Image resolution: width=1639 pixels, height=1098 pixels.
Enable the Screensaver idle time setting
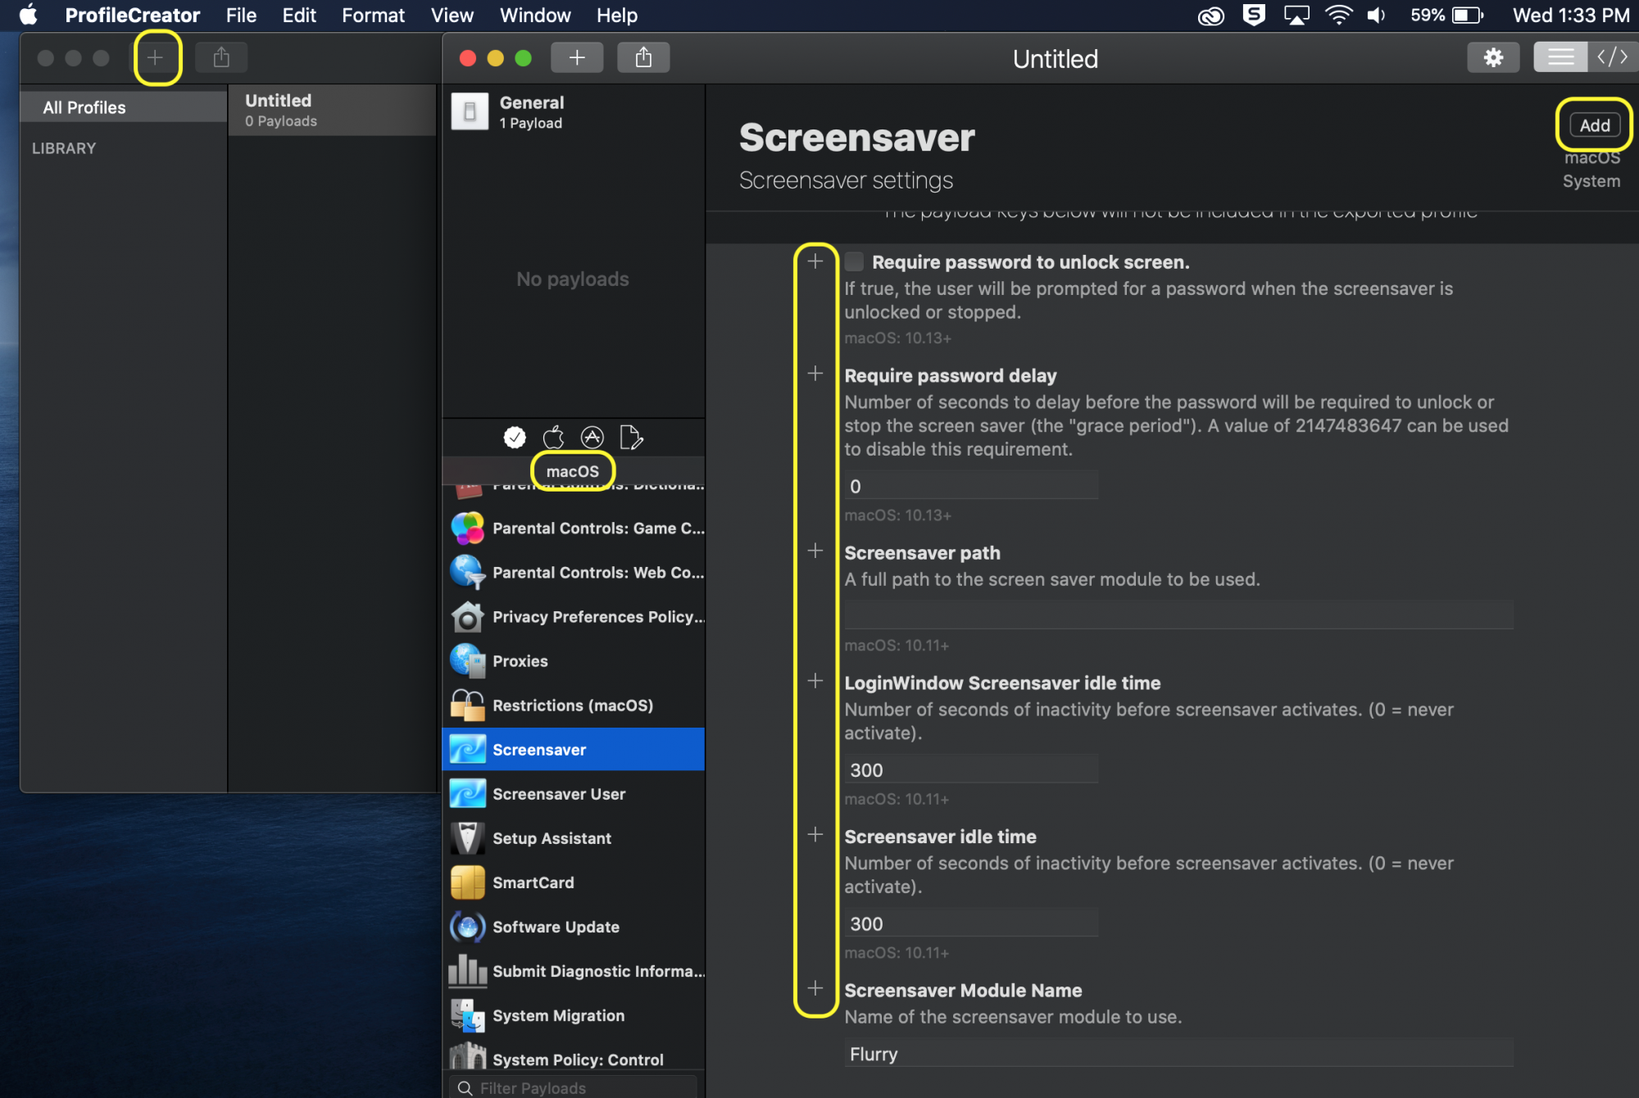click(815, 833)
